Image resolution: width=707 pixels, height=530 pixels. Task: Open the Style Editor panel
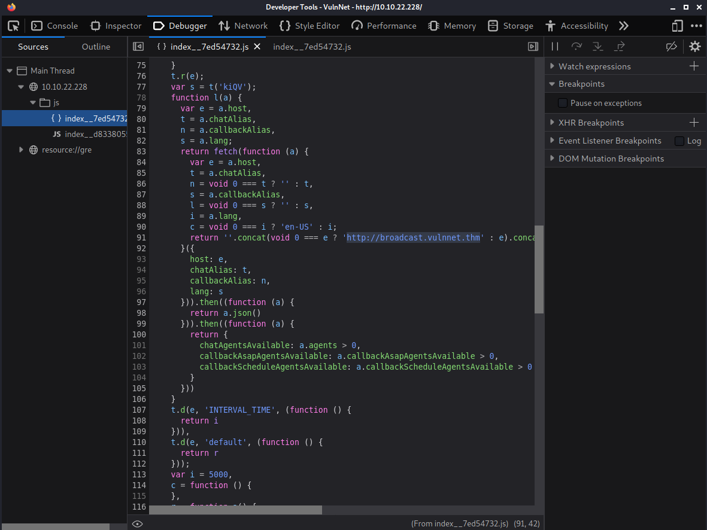click(x=309, y=26)
